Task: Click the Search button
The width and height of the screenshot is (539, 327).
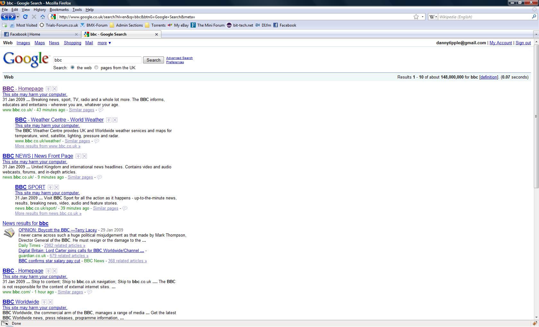Action: [153, 60]
